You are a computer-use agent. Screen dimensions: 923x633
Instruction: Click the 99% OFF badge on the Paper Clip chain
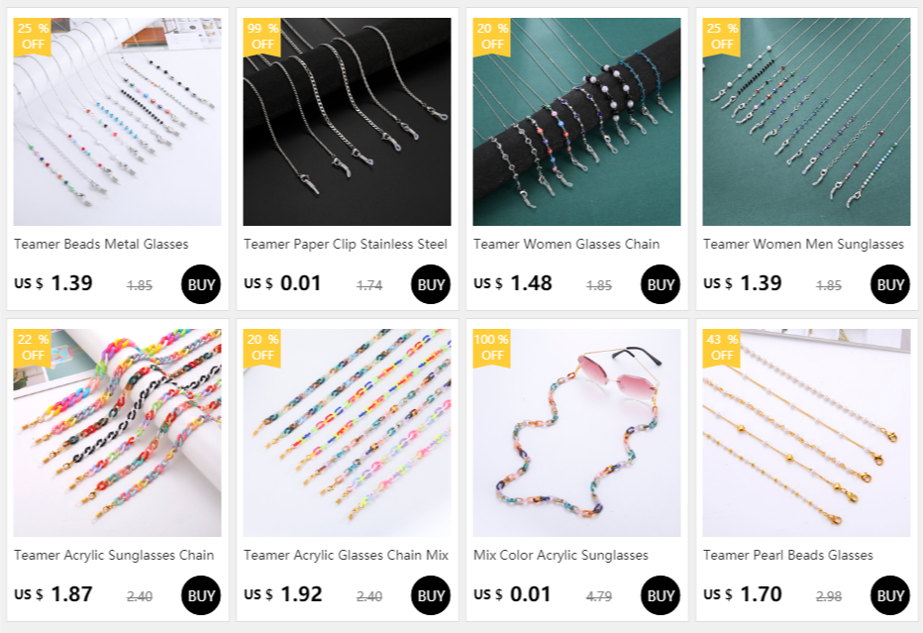coord(262,37)
